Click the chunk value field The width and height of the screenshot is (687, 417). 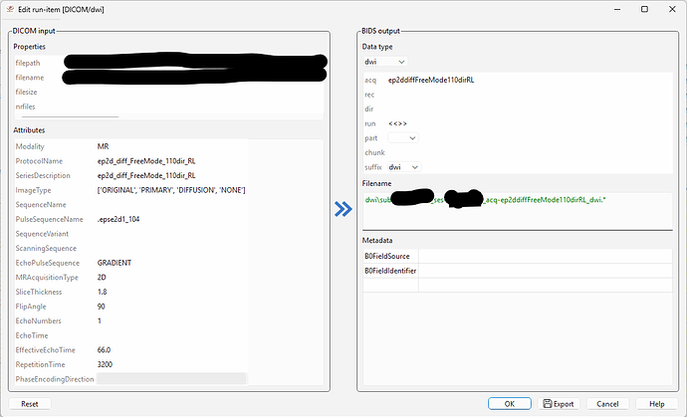[530, 152]
